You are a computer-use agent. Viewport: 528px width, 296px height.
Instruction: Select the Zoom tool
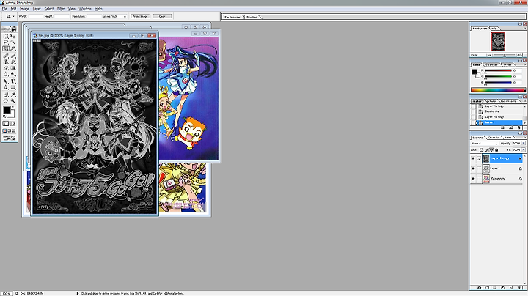click(x=12, y=100)
